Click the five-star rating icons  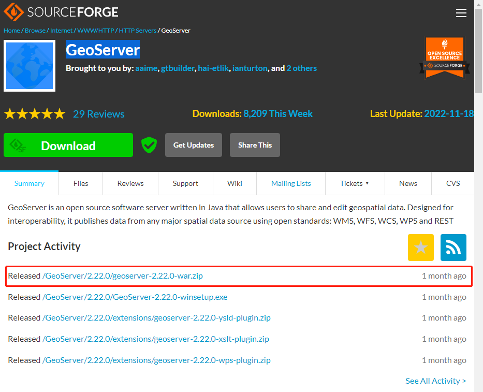point(35,114)
